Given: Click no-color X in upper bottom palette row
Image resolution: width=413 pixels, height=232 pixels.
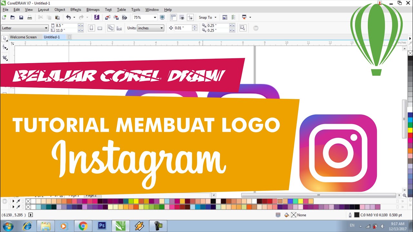Looking at the screenshot, I should [x=28, y=201].
